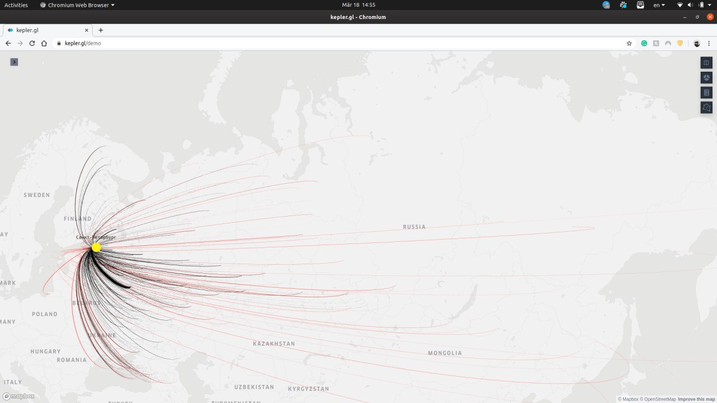Open the yellow shield extension

pos(680,43)
